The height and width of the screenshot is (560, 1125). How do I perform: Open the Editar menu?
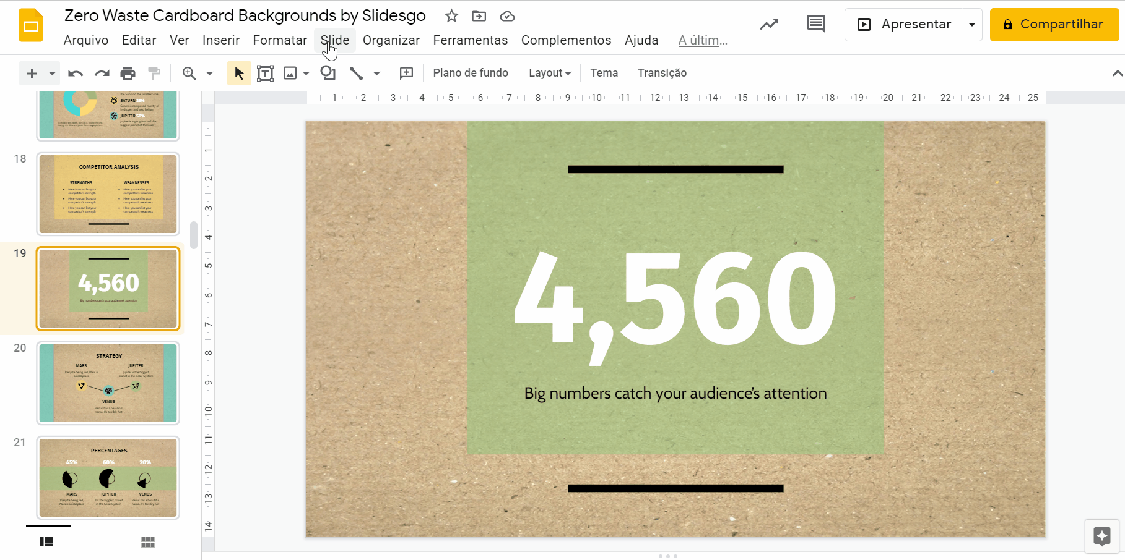point(139,40)
